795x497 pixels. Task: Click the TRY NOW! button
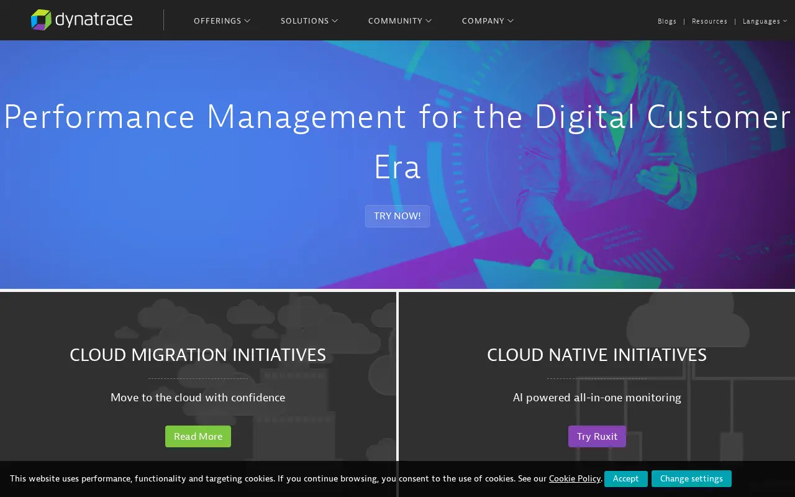(x=397, y=216)
